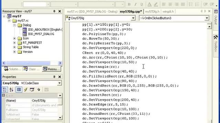The image size is (220, 123).
Task: Collapse the C++ properties category
Action: 3,95
